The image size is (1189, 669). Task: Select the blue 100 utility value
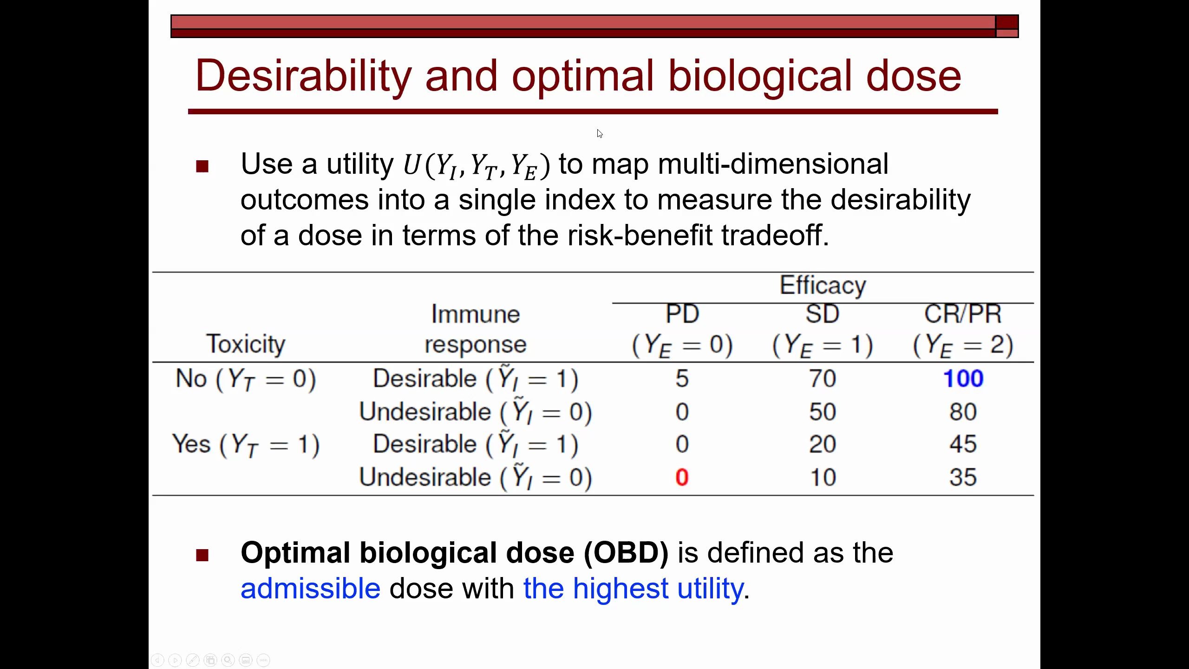(x=963, y=379)
